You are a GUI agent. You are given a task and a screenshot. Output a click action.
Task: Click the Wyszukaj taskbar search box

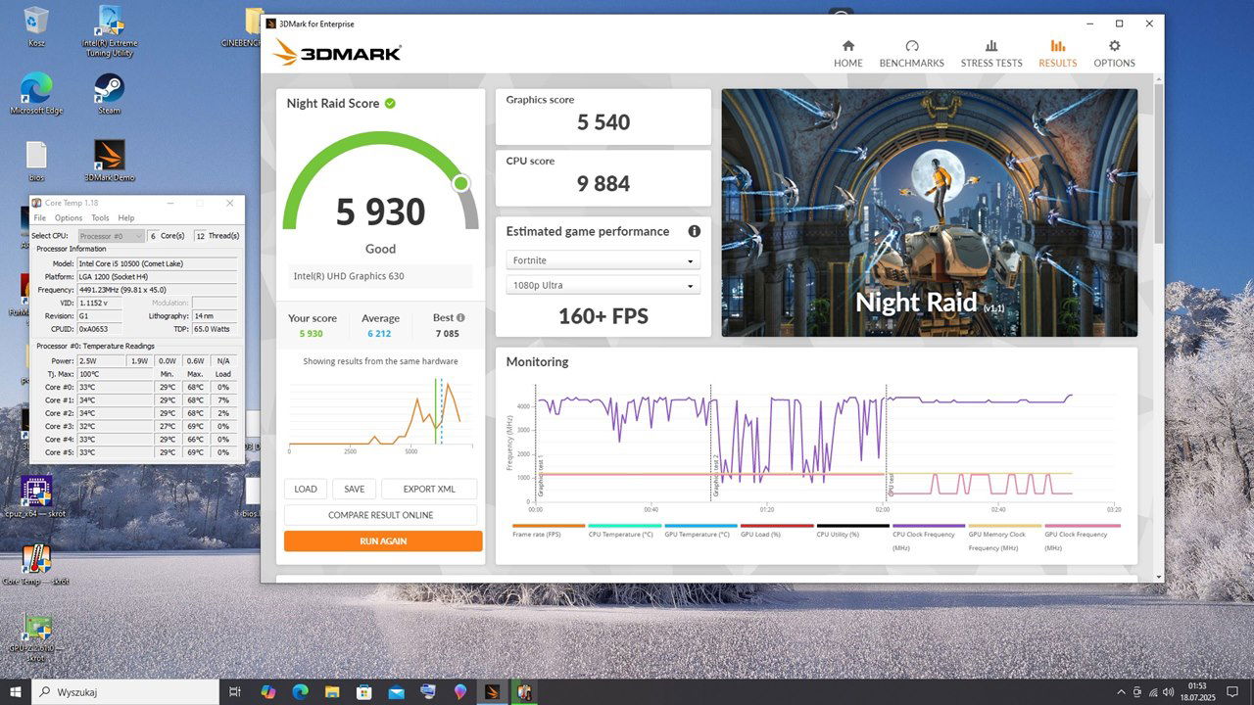pos(127,691)
